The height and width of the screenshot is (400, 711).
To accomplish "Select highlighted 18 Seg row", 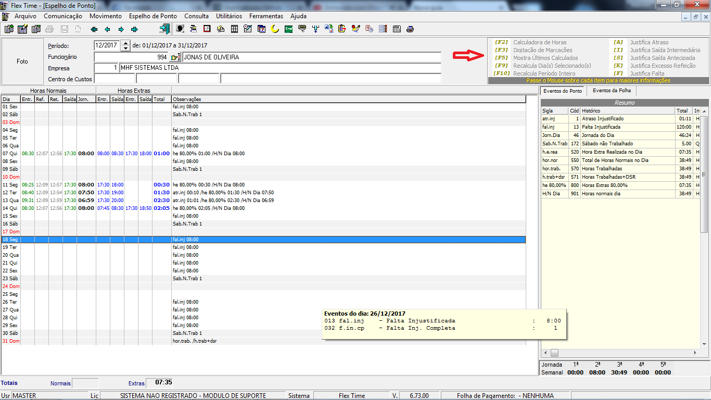I will tap(263, 240).
